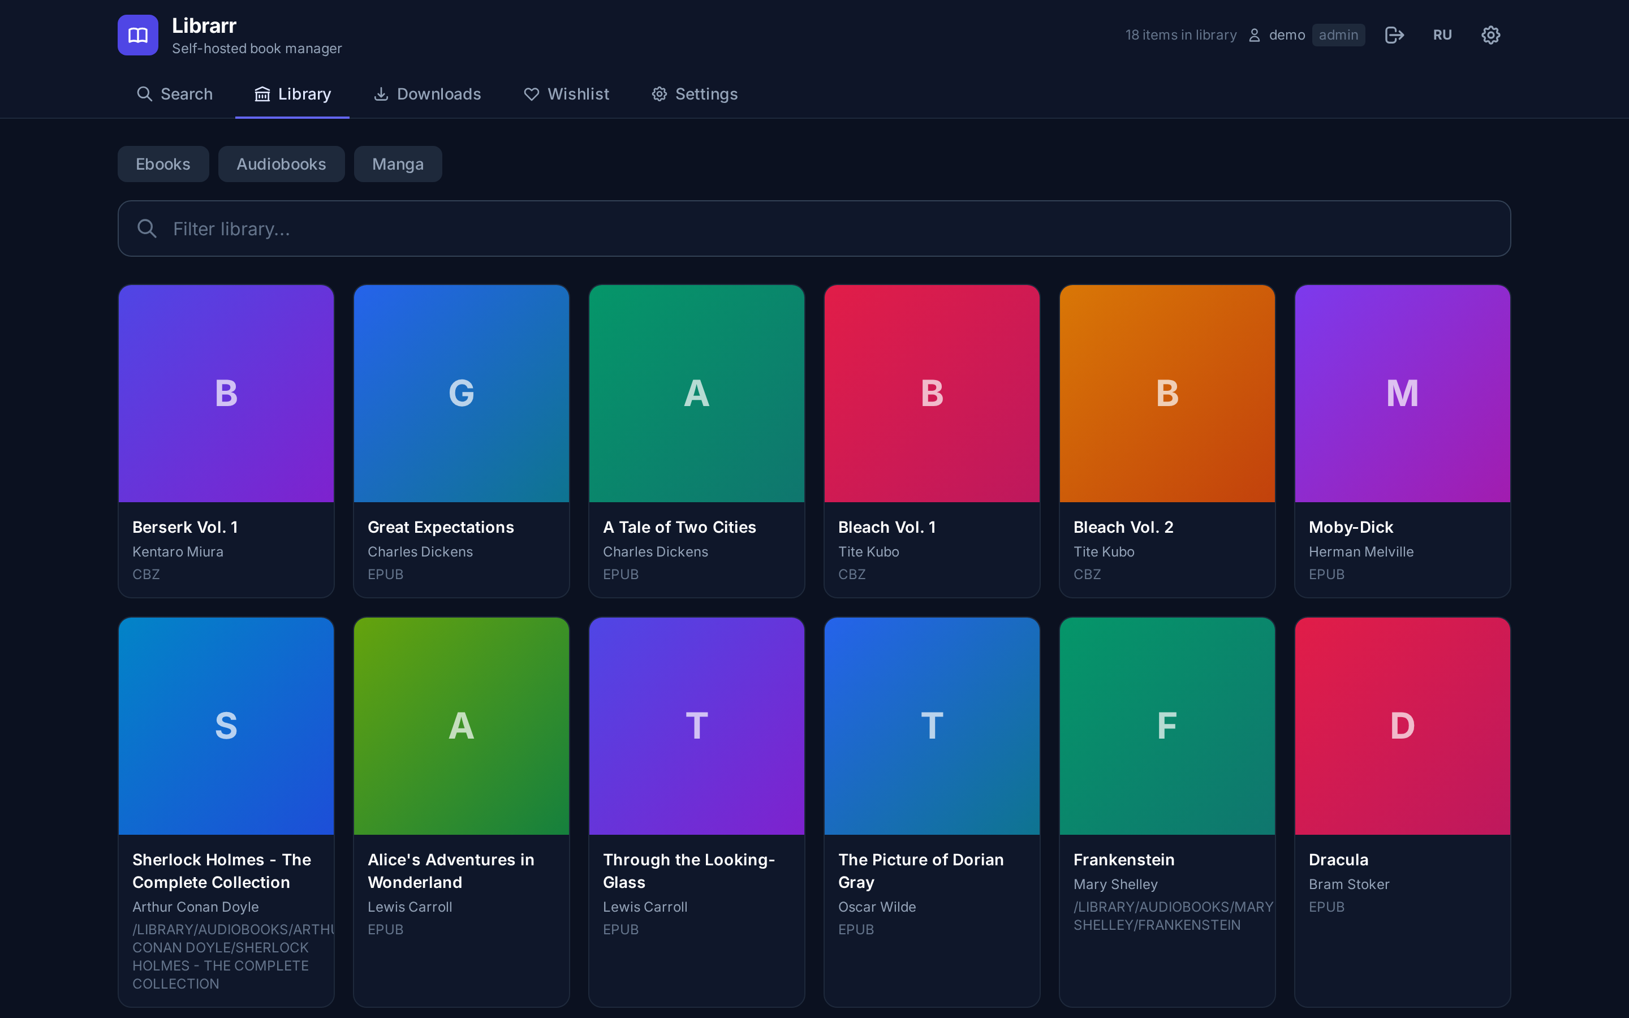Filter by Audiobooks
Viewport: 1629px width, 1018px height.
click(281, 164)
